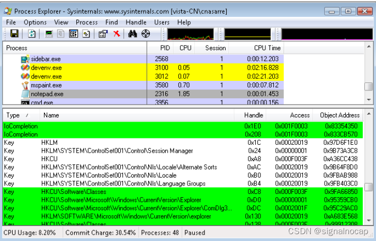Open the View menu
Screen dimensions: 376x241
click(61, 22)
